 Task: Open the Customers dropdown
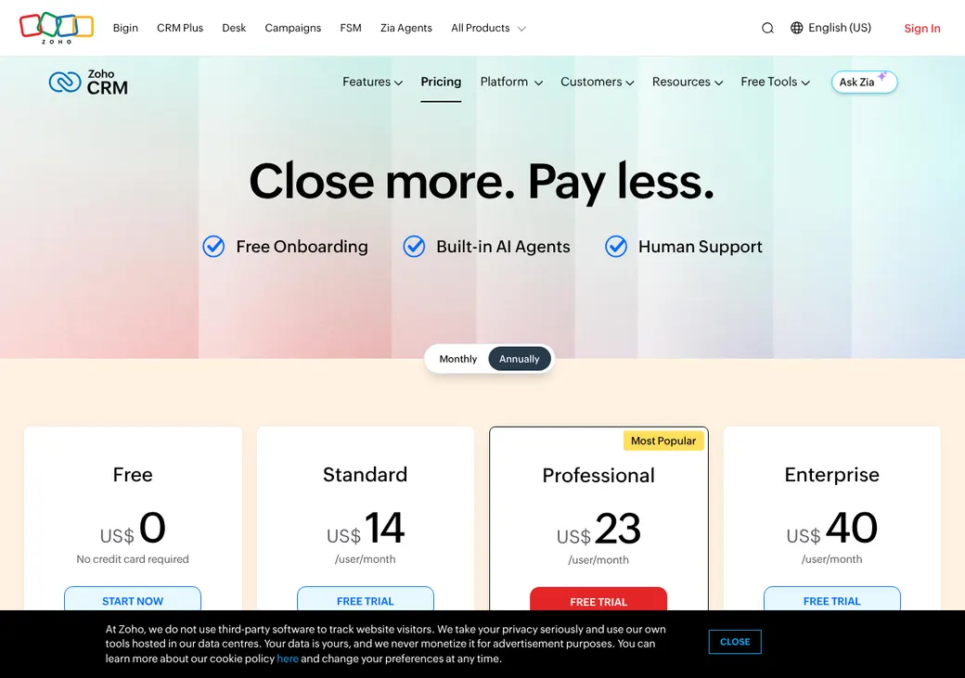(x=597, y=82)
